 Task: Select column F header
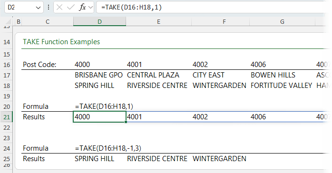(x=224, y=21)
